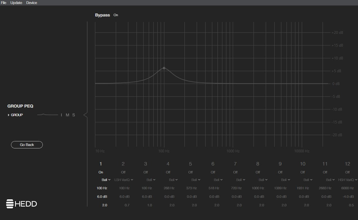This screenshot has height=220, width=358.
Task: Open the Update menu
Action: click(x=16, y=3)
